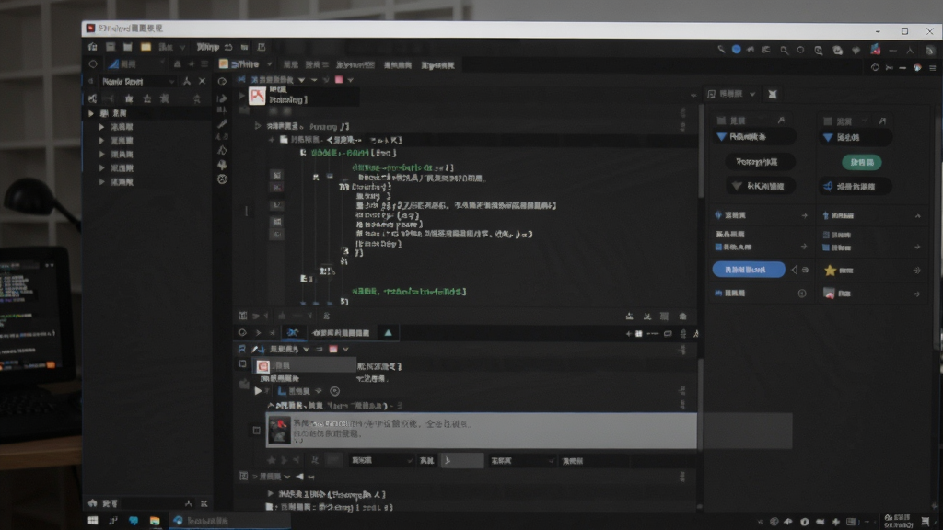Click the green pill button in right panel
Image resolution: width=943 pixels, height=530 pixels.
click(862, 162)
